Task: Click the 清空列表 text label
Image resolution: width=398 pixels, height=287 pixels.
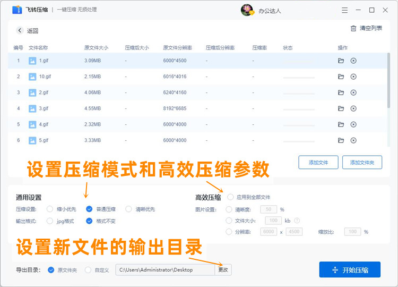Action: tap(371, 28)
